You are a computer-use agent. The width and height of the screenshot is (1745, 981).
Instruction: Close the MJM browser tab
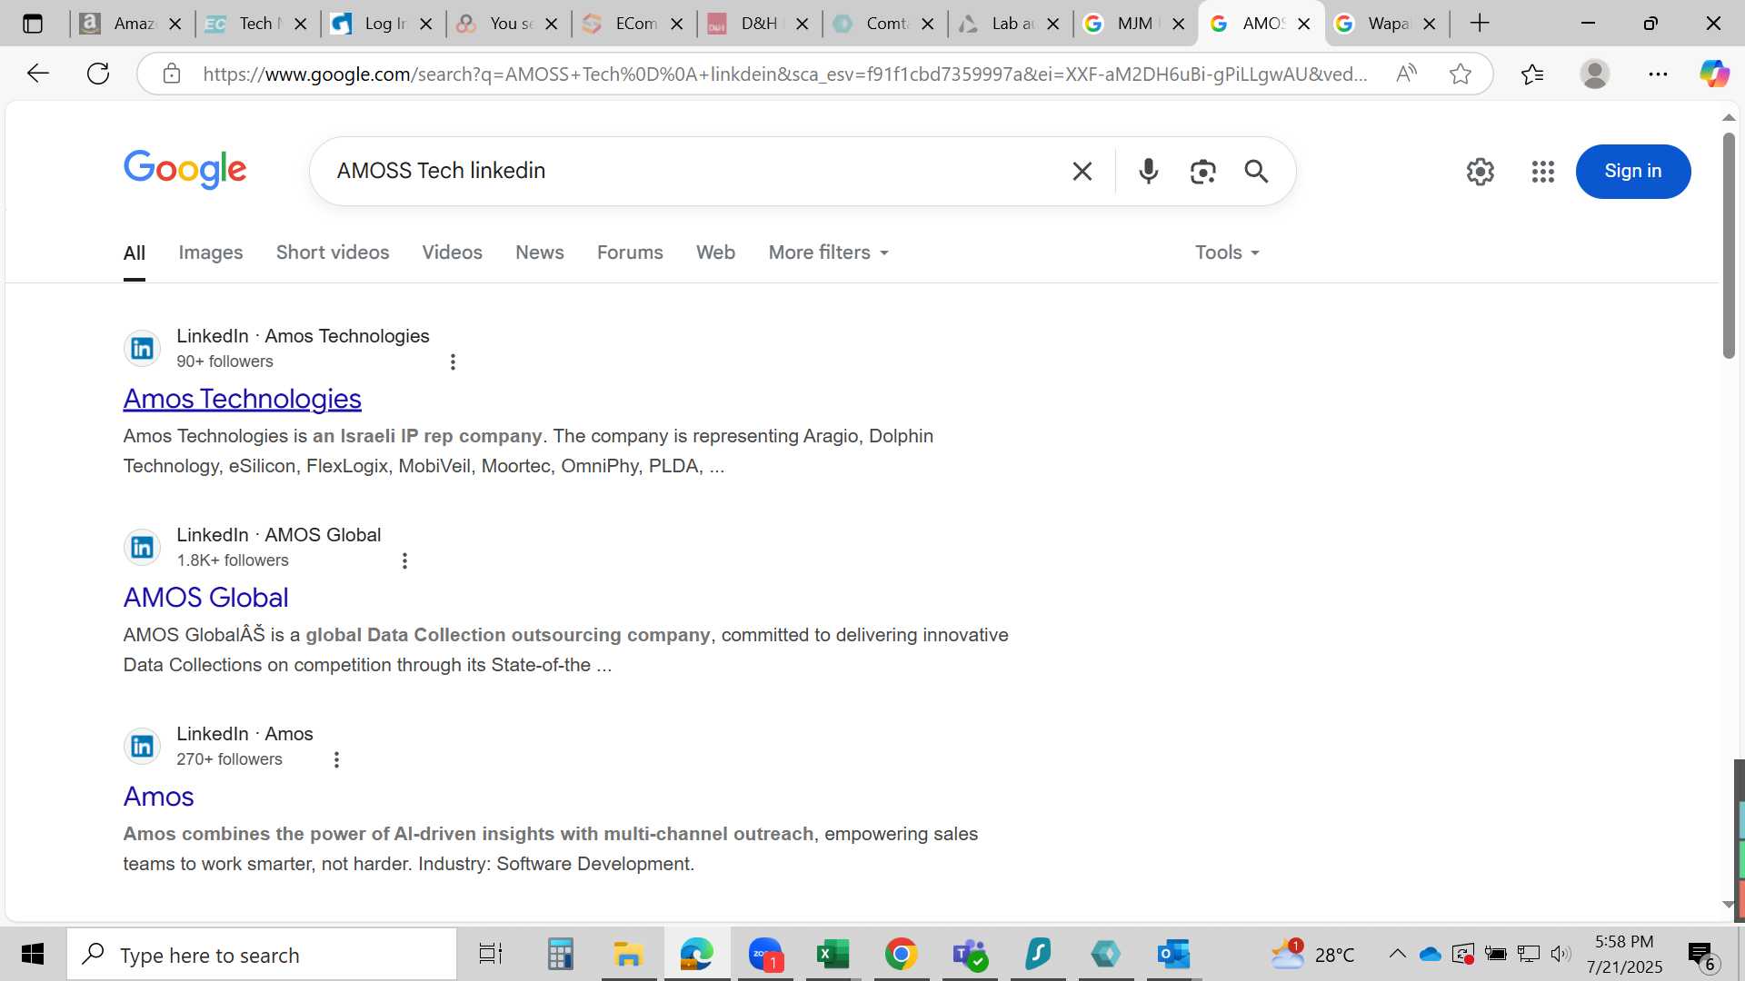(1179, 25)
